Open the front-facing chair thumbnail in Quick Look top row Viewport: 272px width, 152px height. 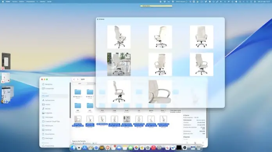pyautogui.click(x=201, y=37)
